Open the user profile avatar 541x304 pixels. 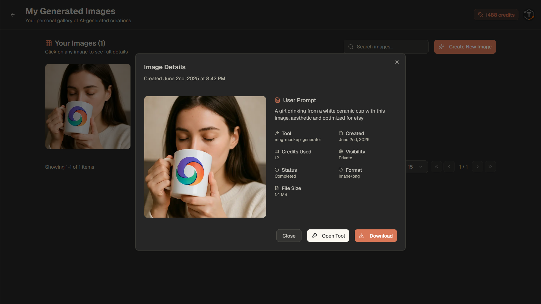(529, 15)
